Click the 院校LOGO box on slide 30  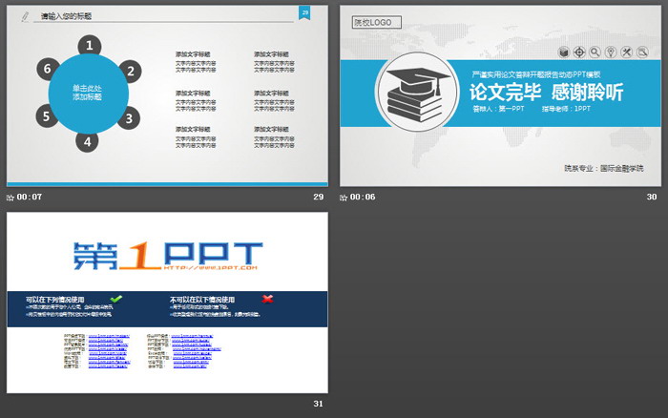pyautogui.click(x=377, y=22)
